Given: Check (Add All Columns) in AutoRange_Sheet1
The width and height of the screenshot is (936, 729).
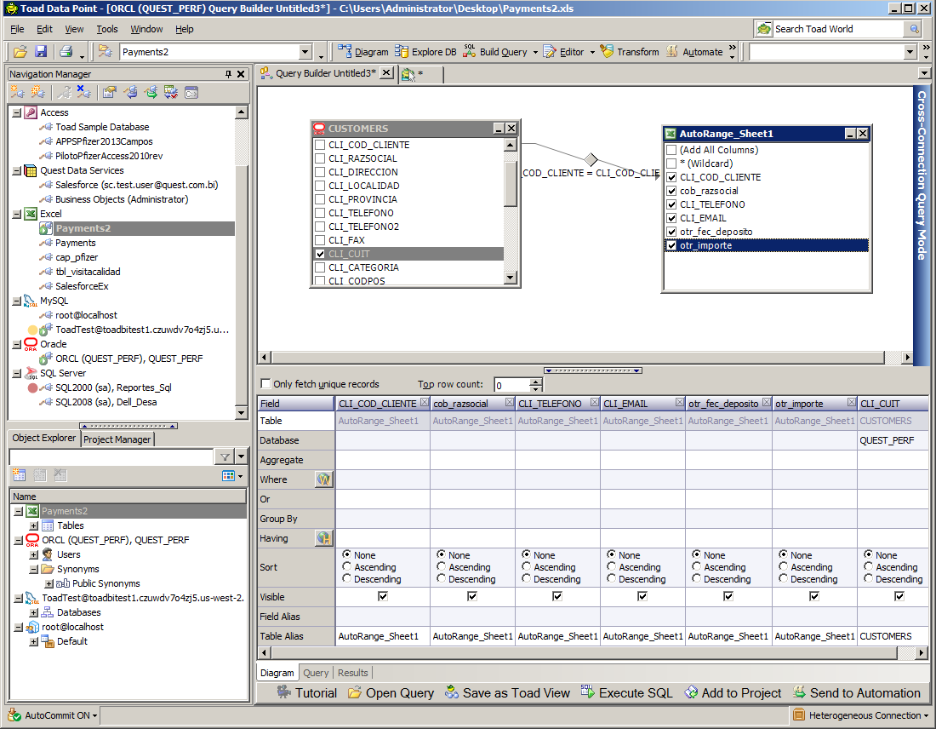Looking at the screenshot, I should tap(671, 150).
